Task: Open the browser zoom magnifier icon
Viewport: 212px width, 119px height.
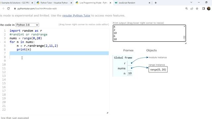Action: click(186, 9)
